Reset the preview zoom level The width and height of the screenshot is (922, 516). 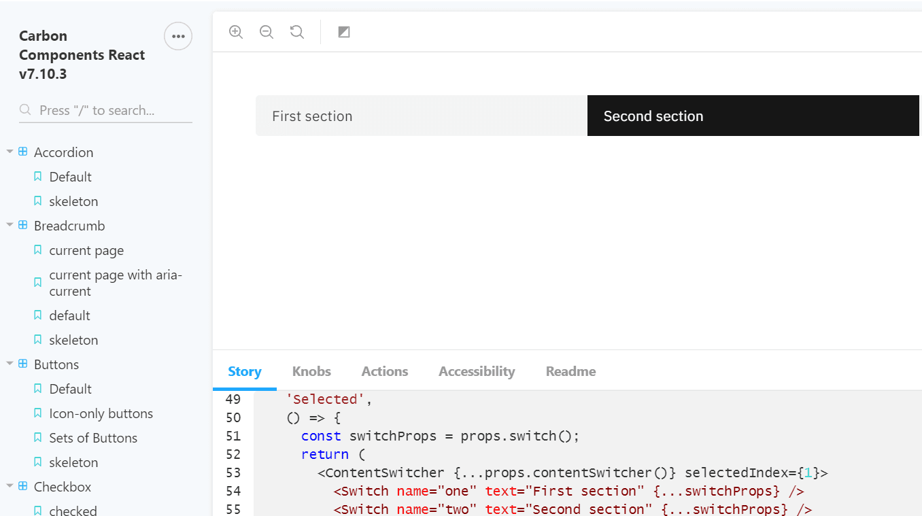297,32
